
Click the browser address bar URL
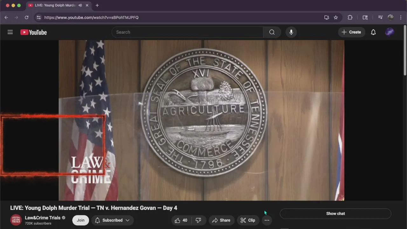[x=91, y=17]
